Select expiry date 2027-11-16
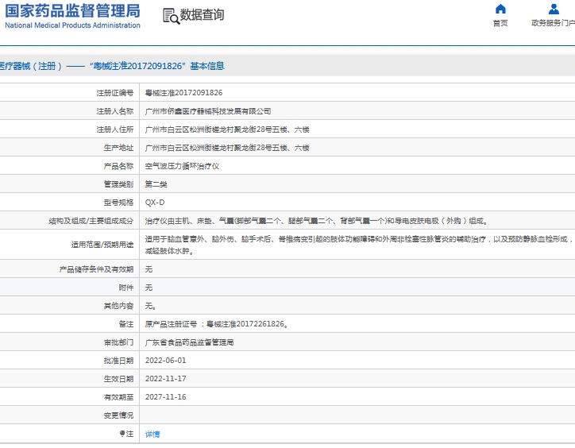The height and width of the screenshot is (448, 575). pos(165,397)
